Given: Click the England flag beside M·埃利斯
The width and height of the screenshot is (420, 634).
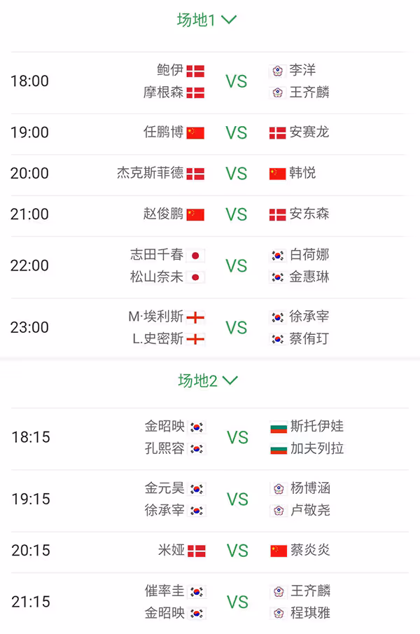Looking at the screenshot, I should point(195,317).
